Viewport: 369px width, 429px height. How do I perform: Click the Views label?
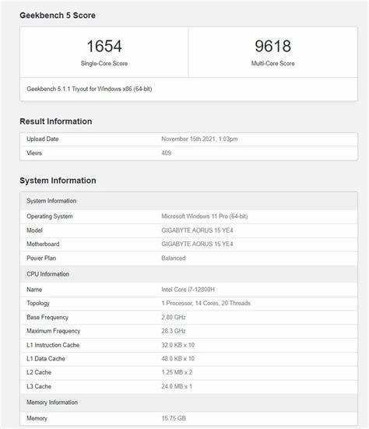34,153
